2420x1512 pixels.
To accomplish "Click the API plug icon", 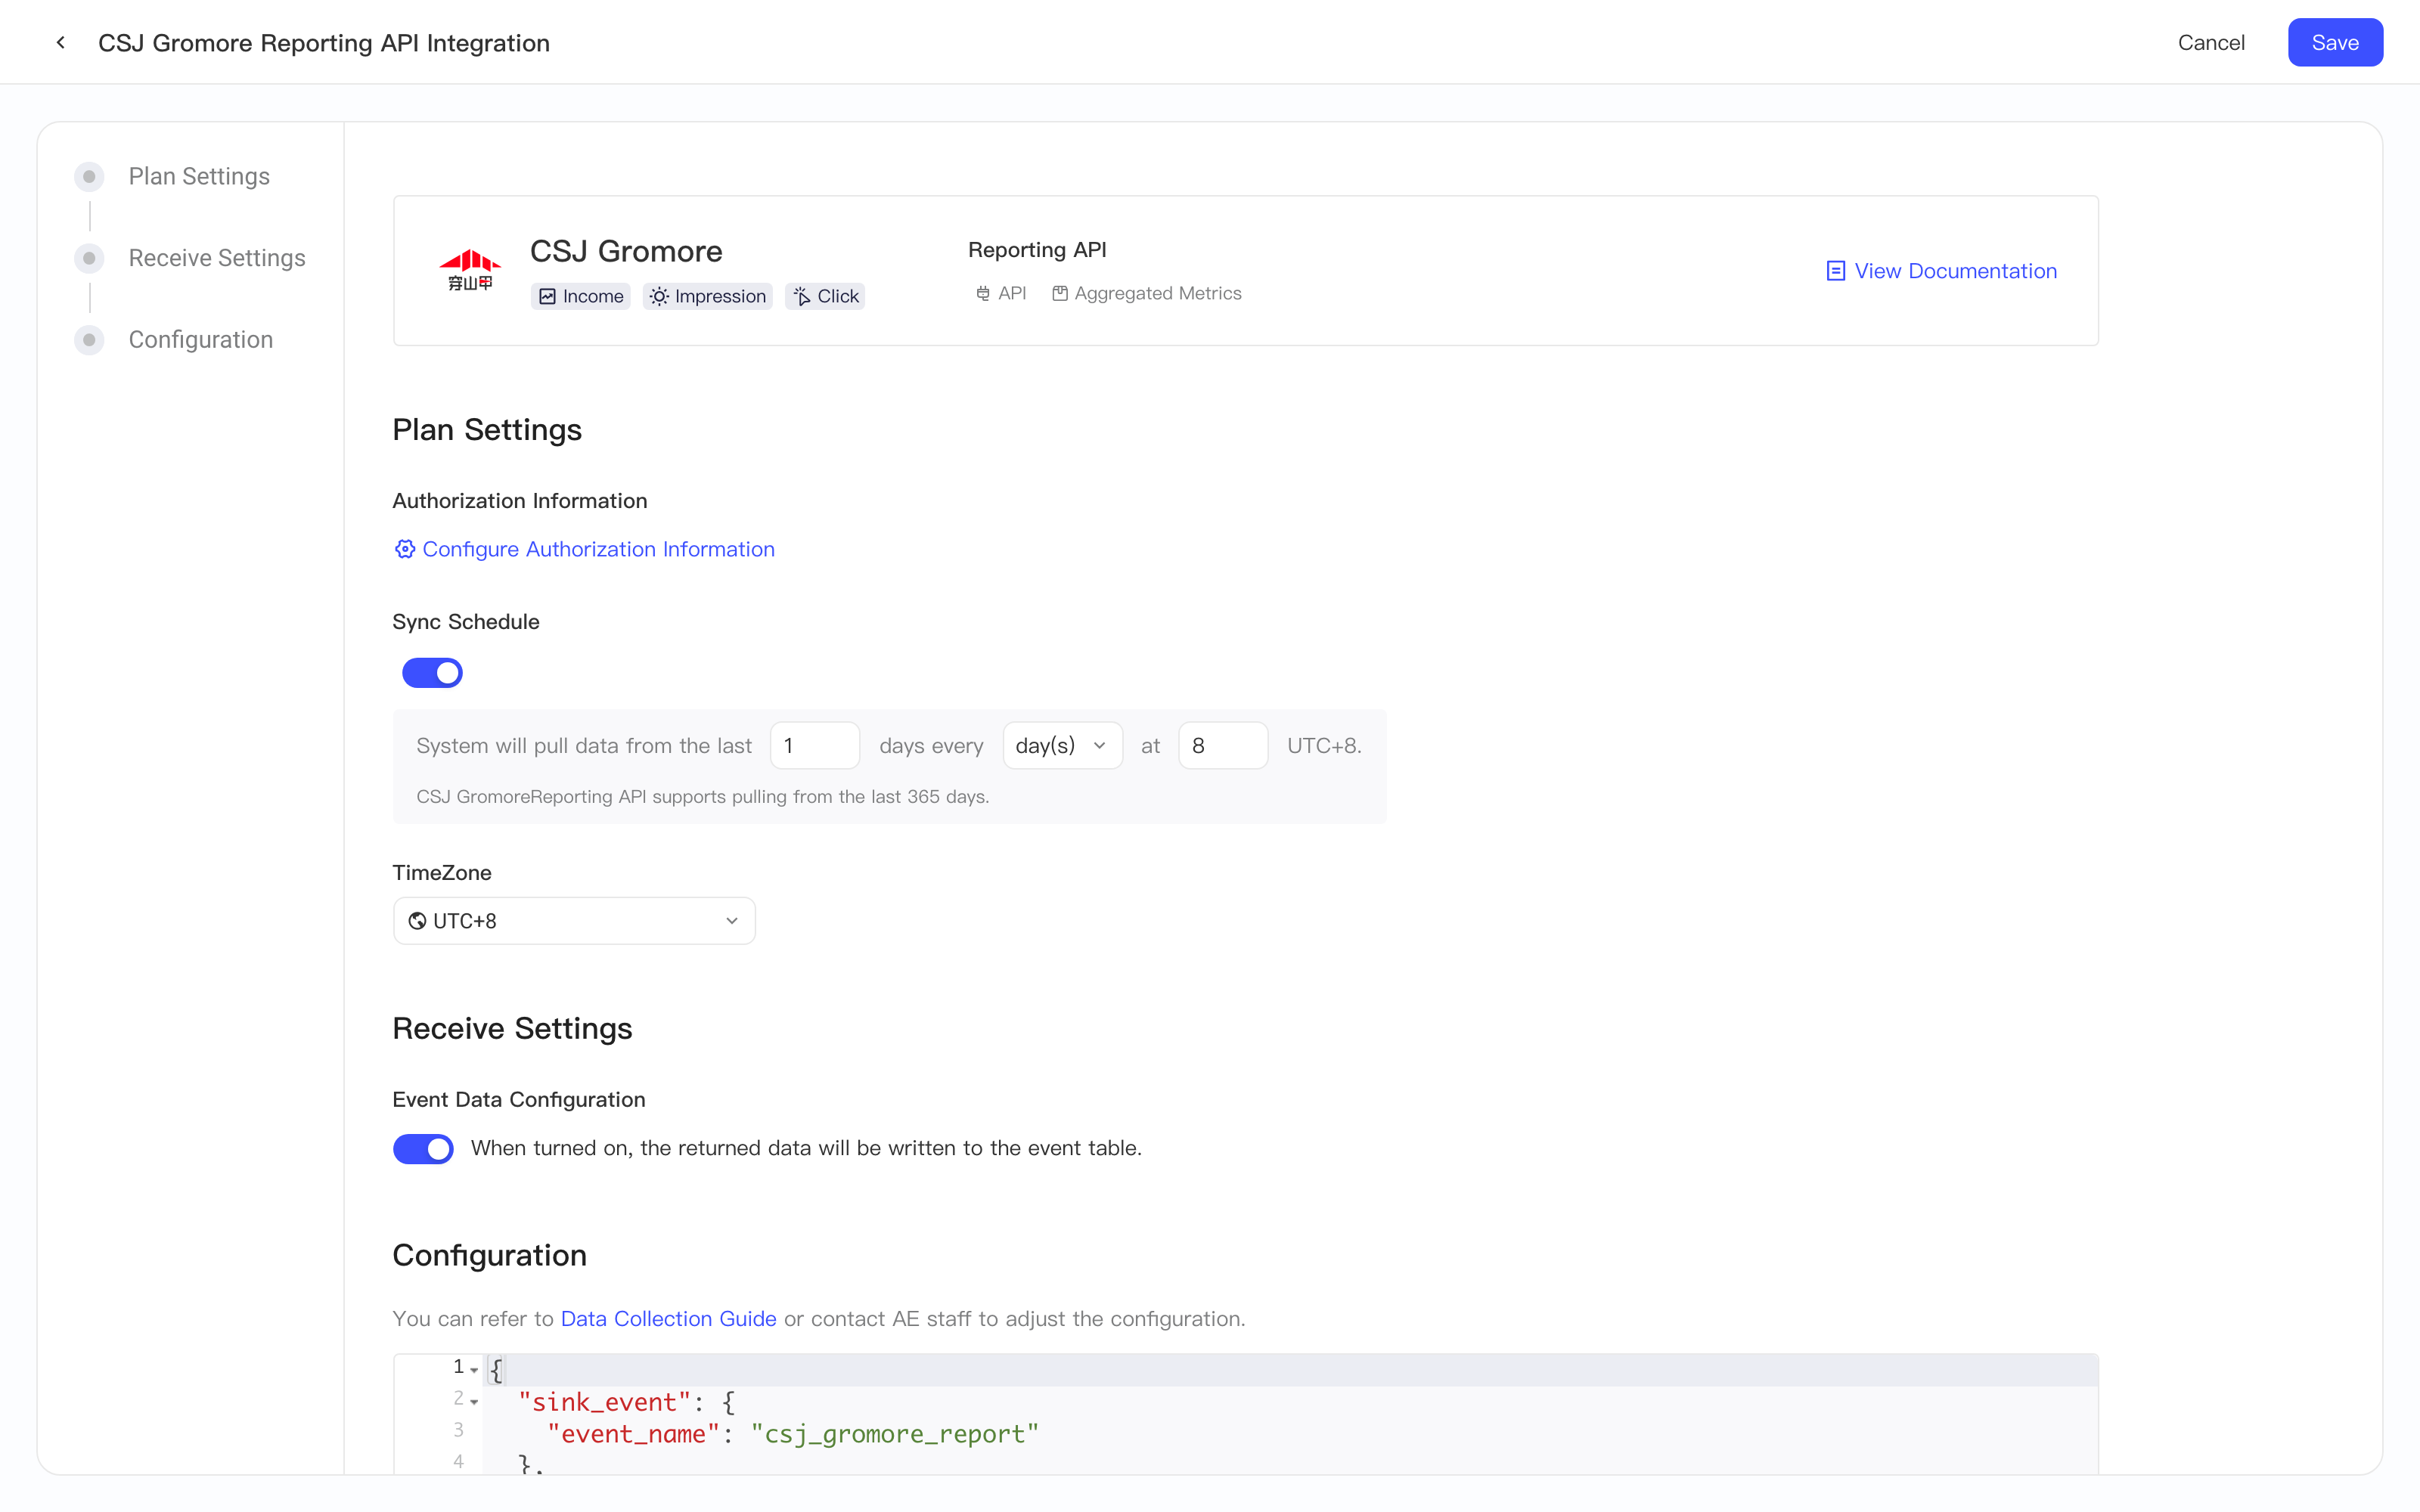I will click(983, 293).
